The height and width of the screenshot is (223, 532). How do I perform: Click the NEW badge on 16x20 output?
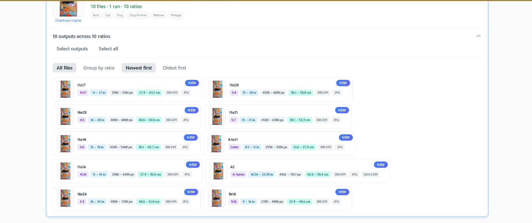[192, 110]
